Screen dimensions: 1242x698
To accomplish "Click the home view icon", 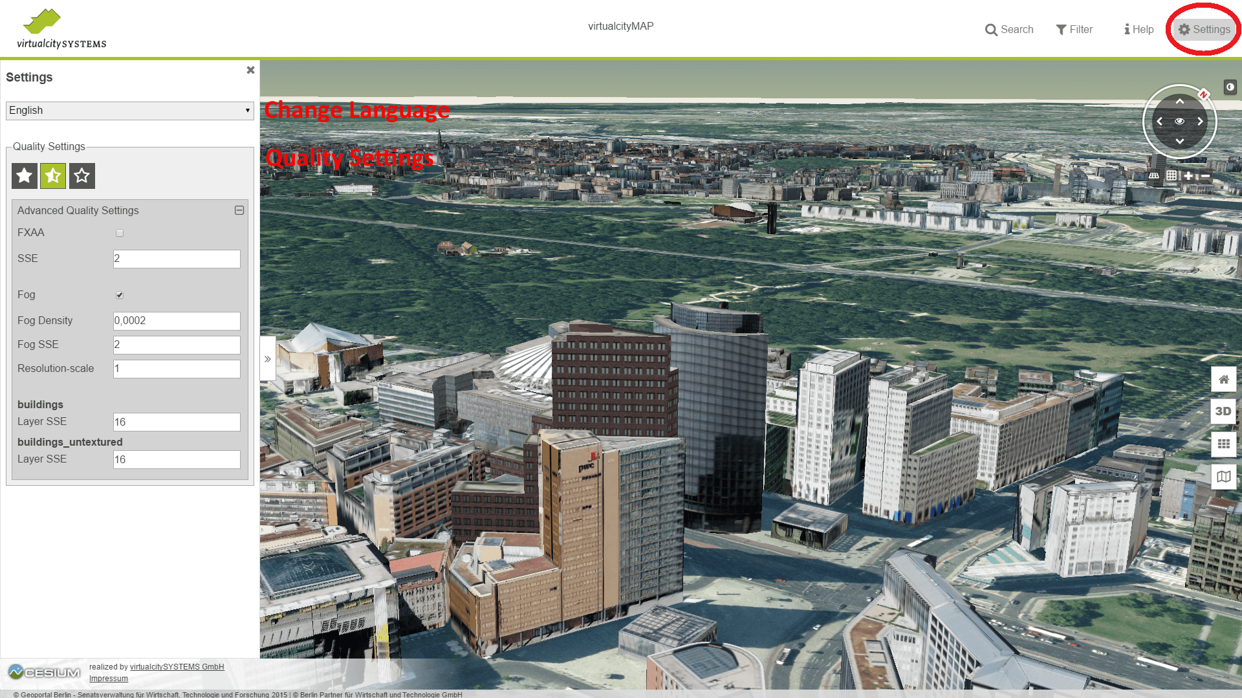I will [x=1223, y=380].
